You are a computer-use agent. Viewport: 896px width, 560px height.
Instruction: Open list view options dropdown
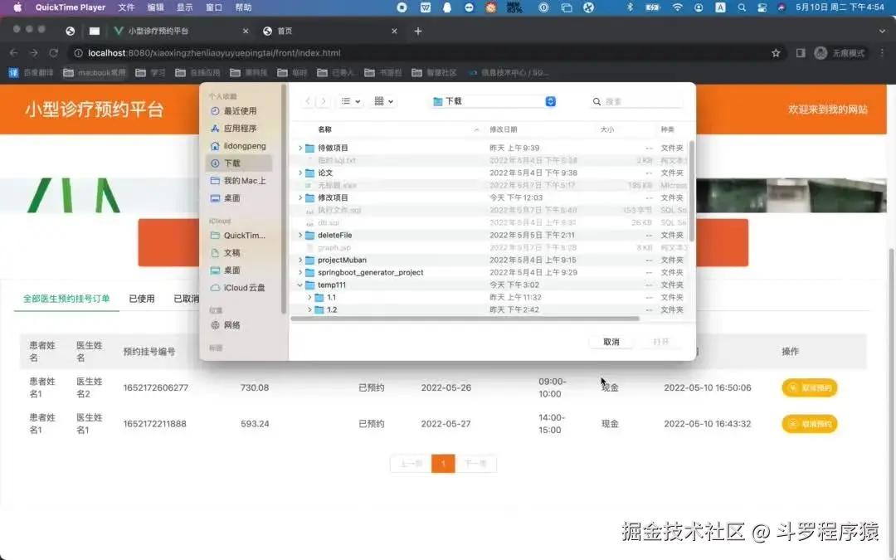(350, 101)
